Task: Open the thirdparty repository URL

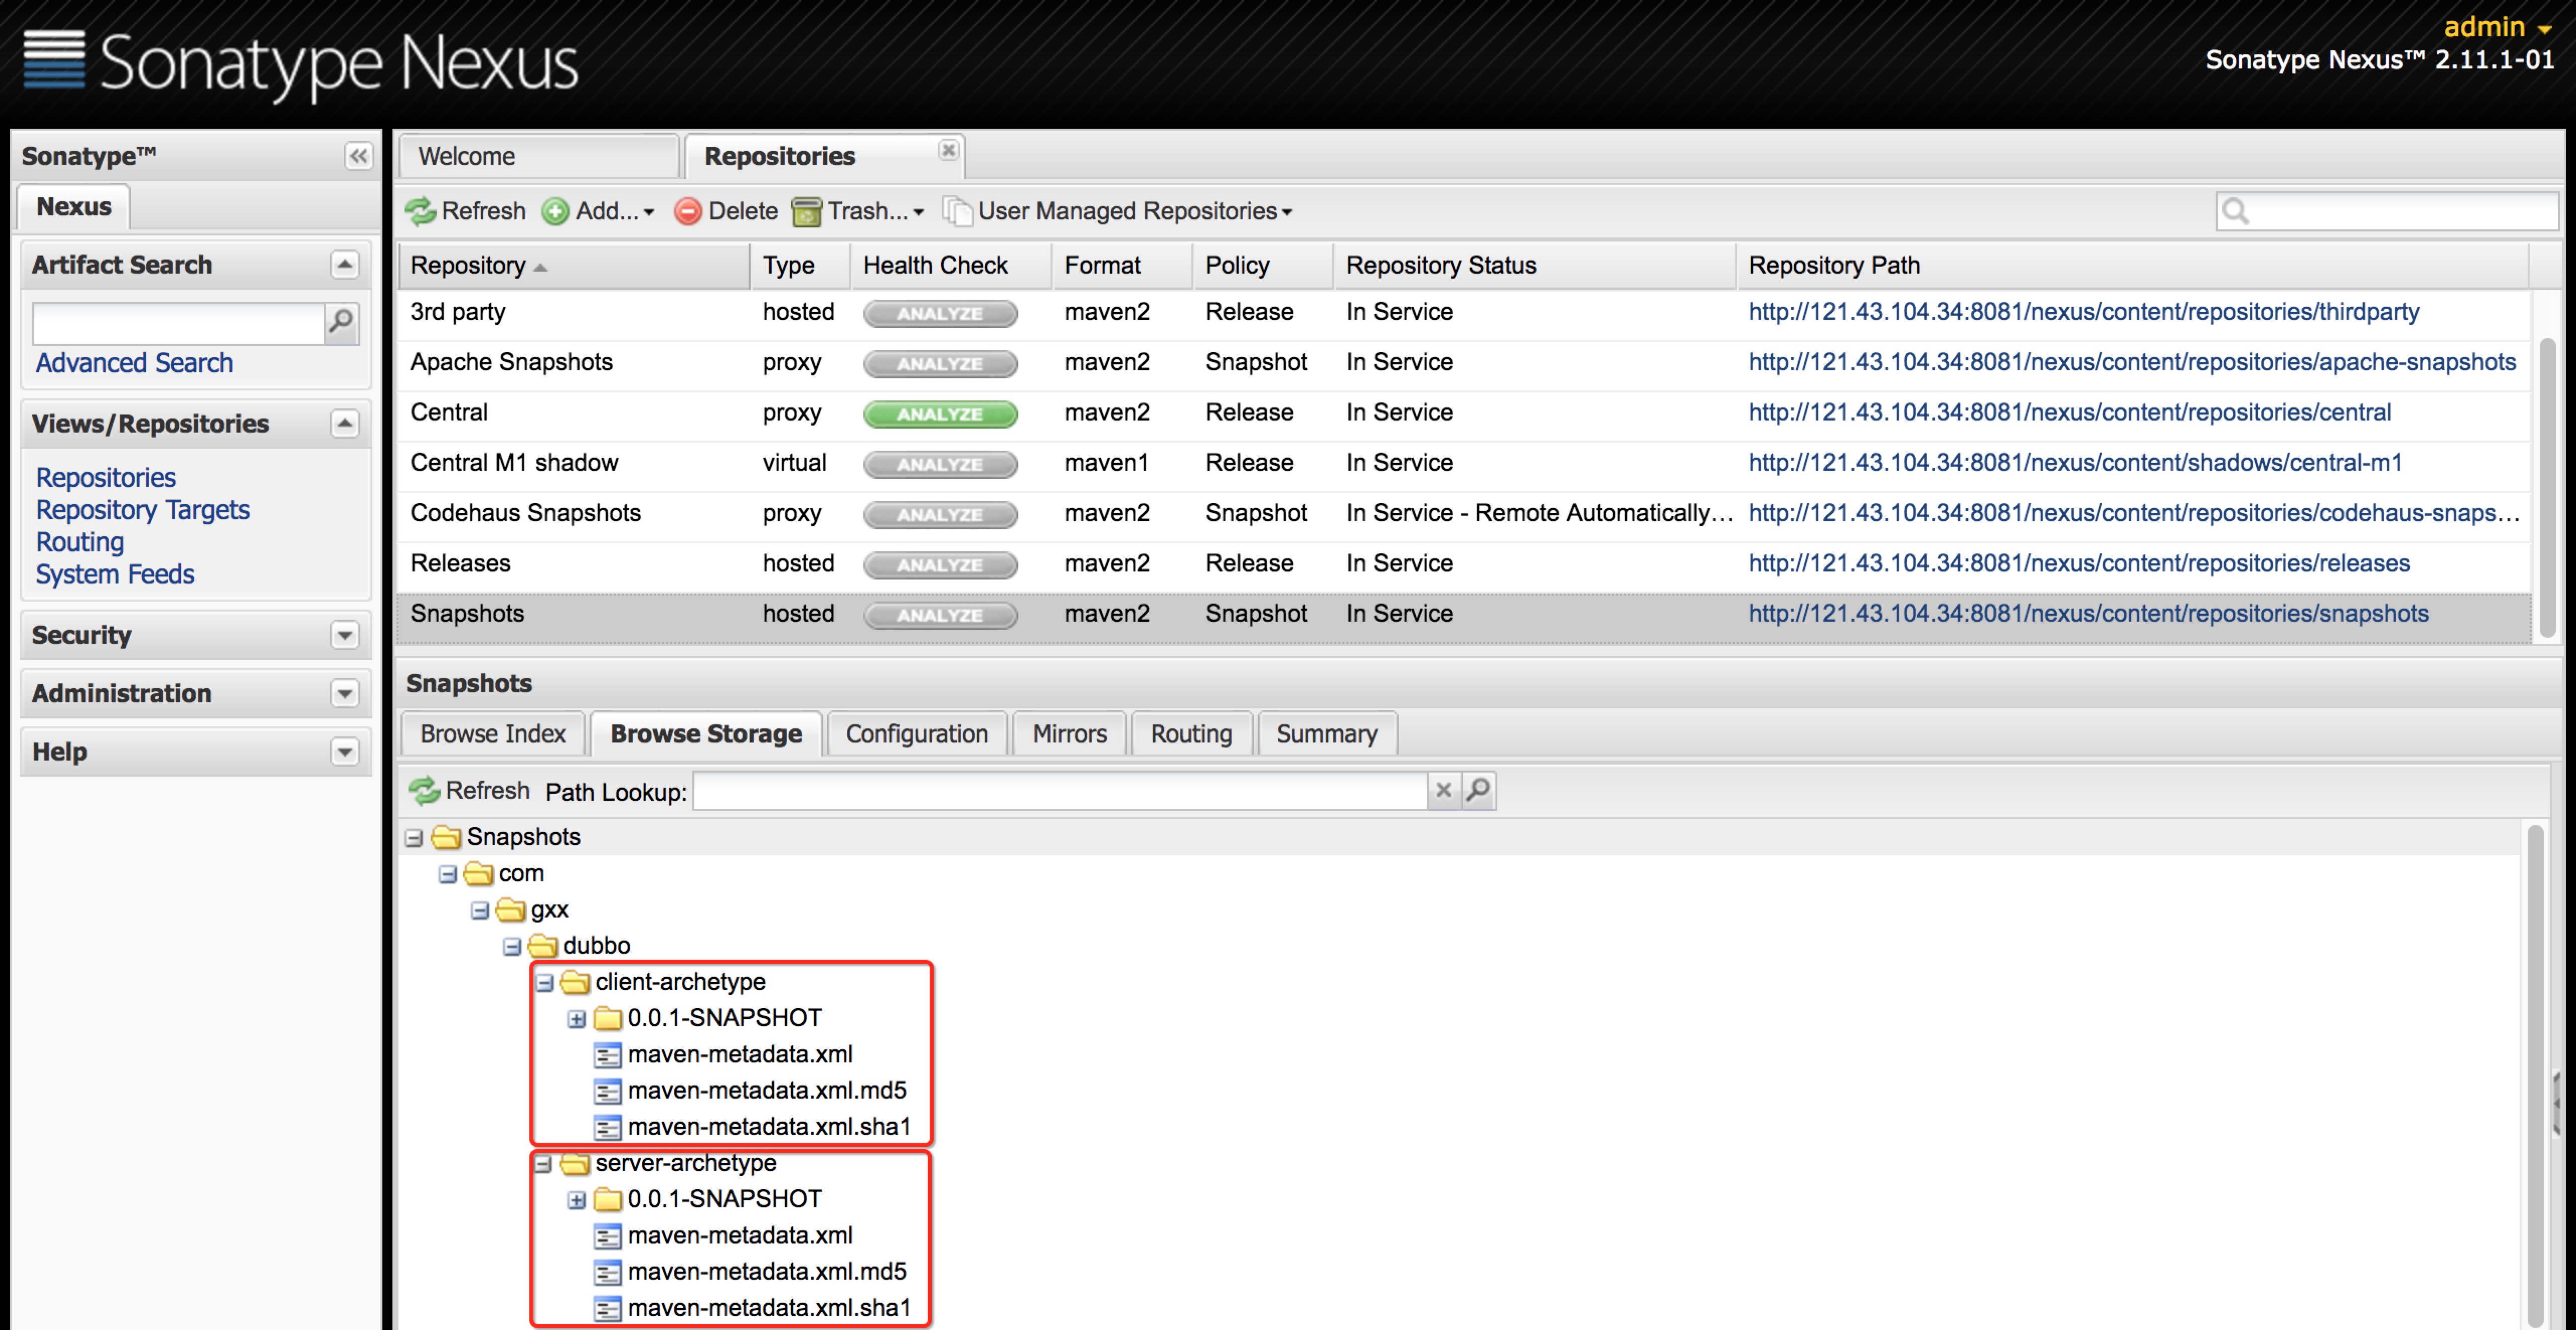Action: tap(2084, 312)
